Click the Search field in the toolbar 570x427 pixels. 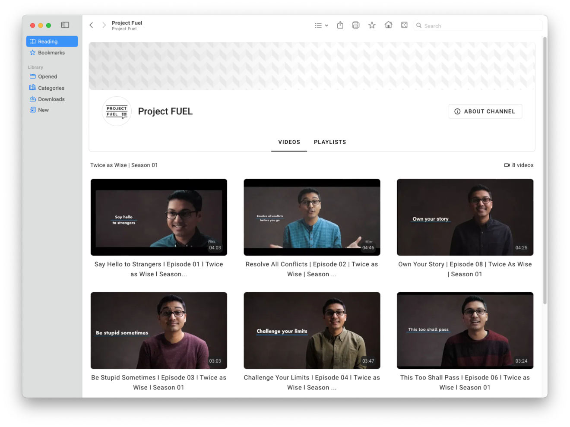(x=478, y=25)
